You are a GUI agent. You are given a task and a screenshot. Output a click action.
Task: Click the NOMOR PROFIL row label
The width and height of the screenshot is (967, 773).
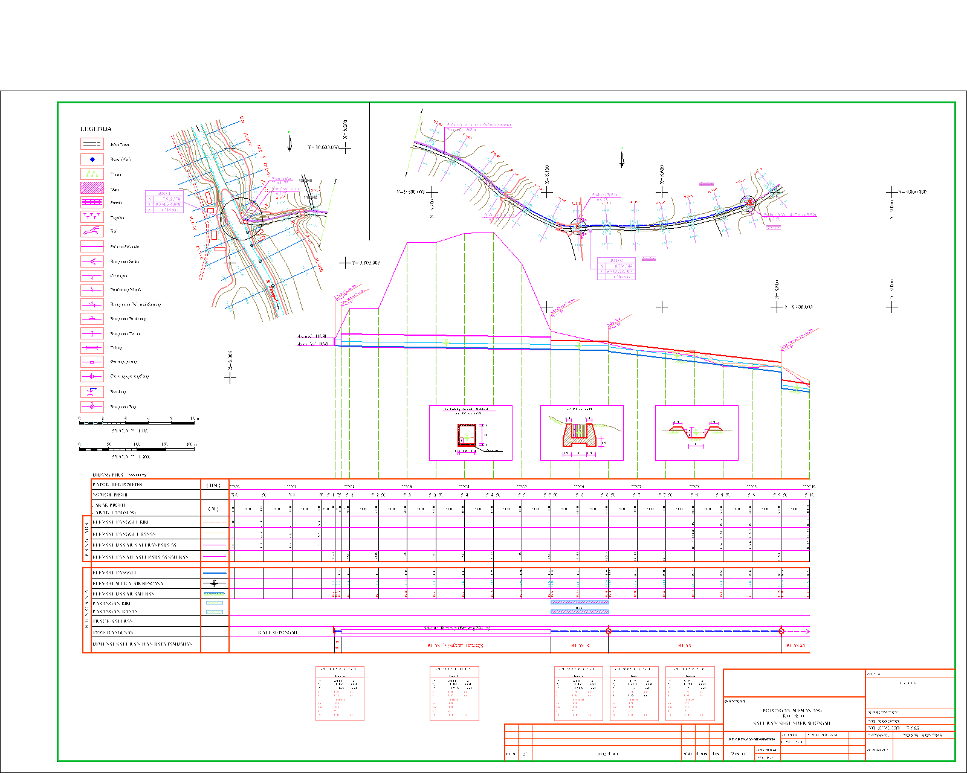pos(110,495)
